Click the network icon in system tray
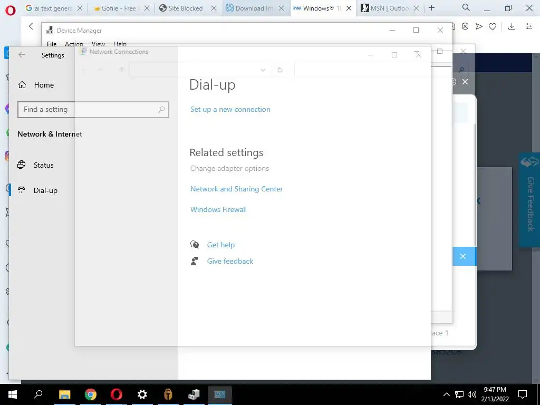 coord(459,394)
